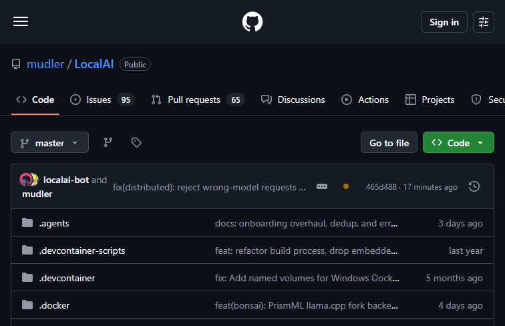Screen dimensions: 505x326
Task: Click the Public visibility label
Action: [135, 64]
